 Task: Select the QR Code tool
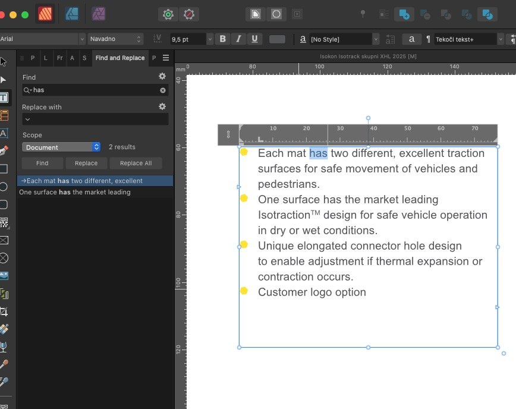(4, 222)
